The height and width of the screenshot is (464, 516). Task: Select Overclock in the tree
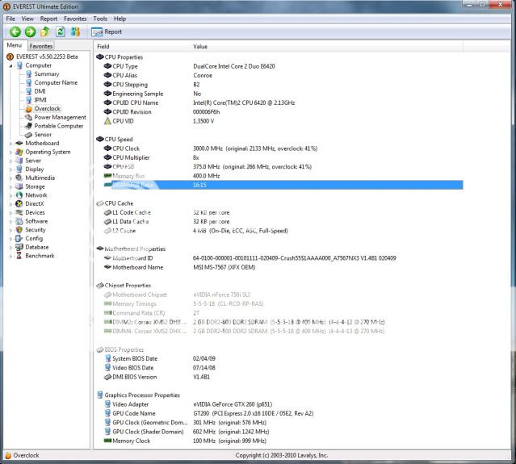[48, 108]
